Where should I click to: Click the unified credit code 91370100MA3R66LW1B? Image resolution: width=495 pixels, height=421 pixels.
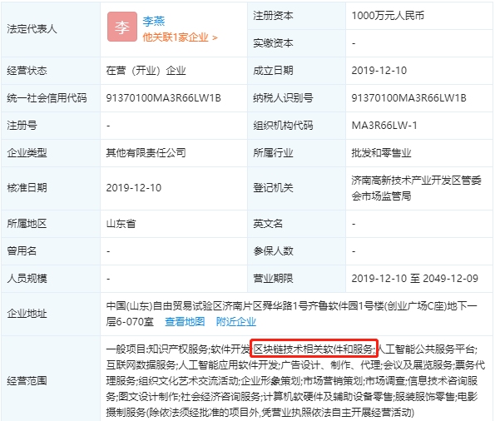pyautogui.click(x=163, y=98)
